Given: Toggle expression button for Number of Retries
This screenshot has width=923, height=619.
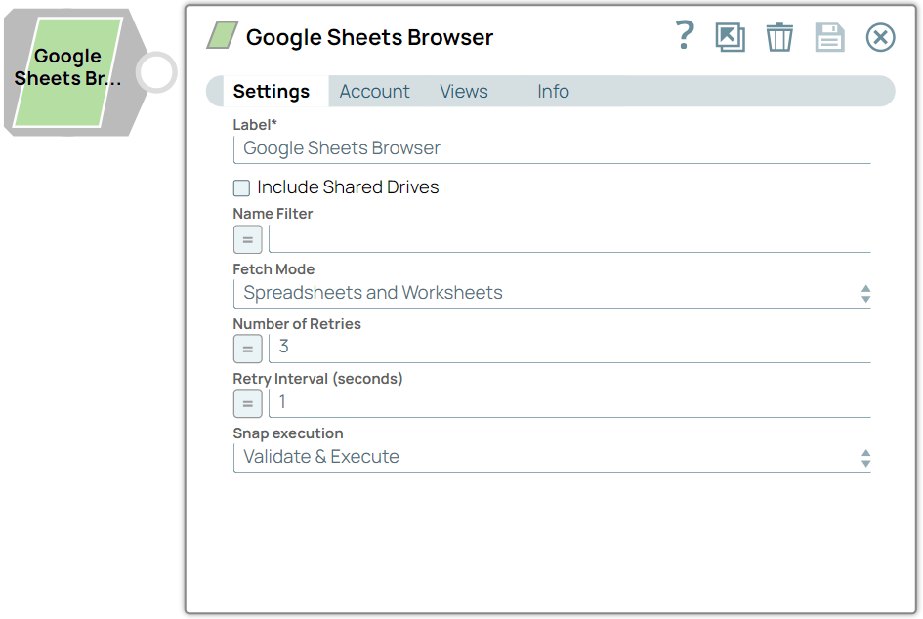Looking at the screenshot, I should coord(248,349).
